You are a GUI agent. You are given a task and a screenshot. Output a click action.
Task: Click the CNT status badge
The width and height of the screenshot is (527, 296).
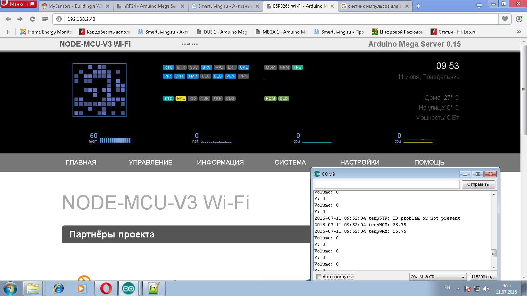tap(179, 76)
